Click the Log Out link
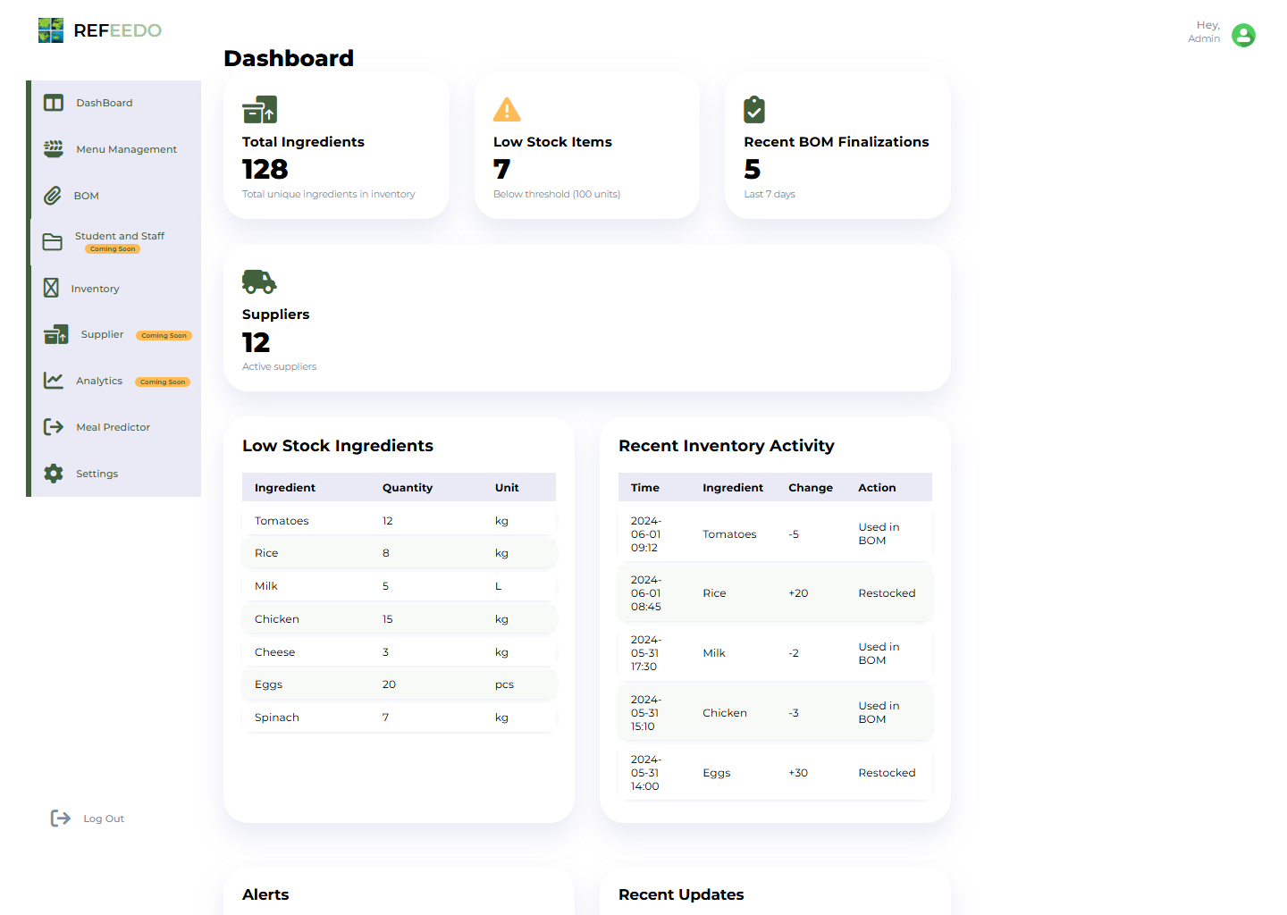The width and height of the screenshot is (1287, 915). click(104, 818)
